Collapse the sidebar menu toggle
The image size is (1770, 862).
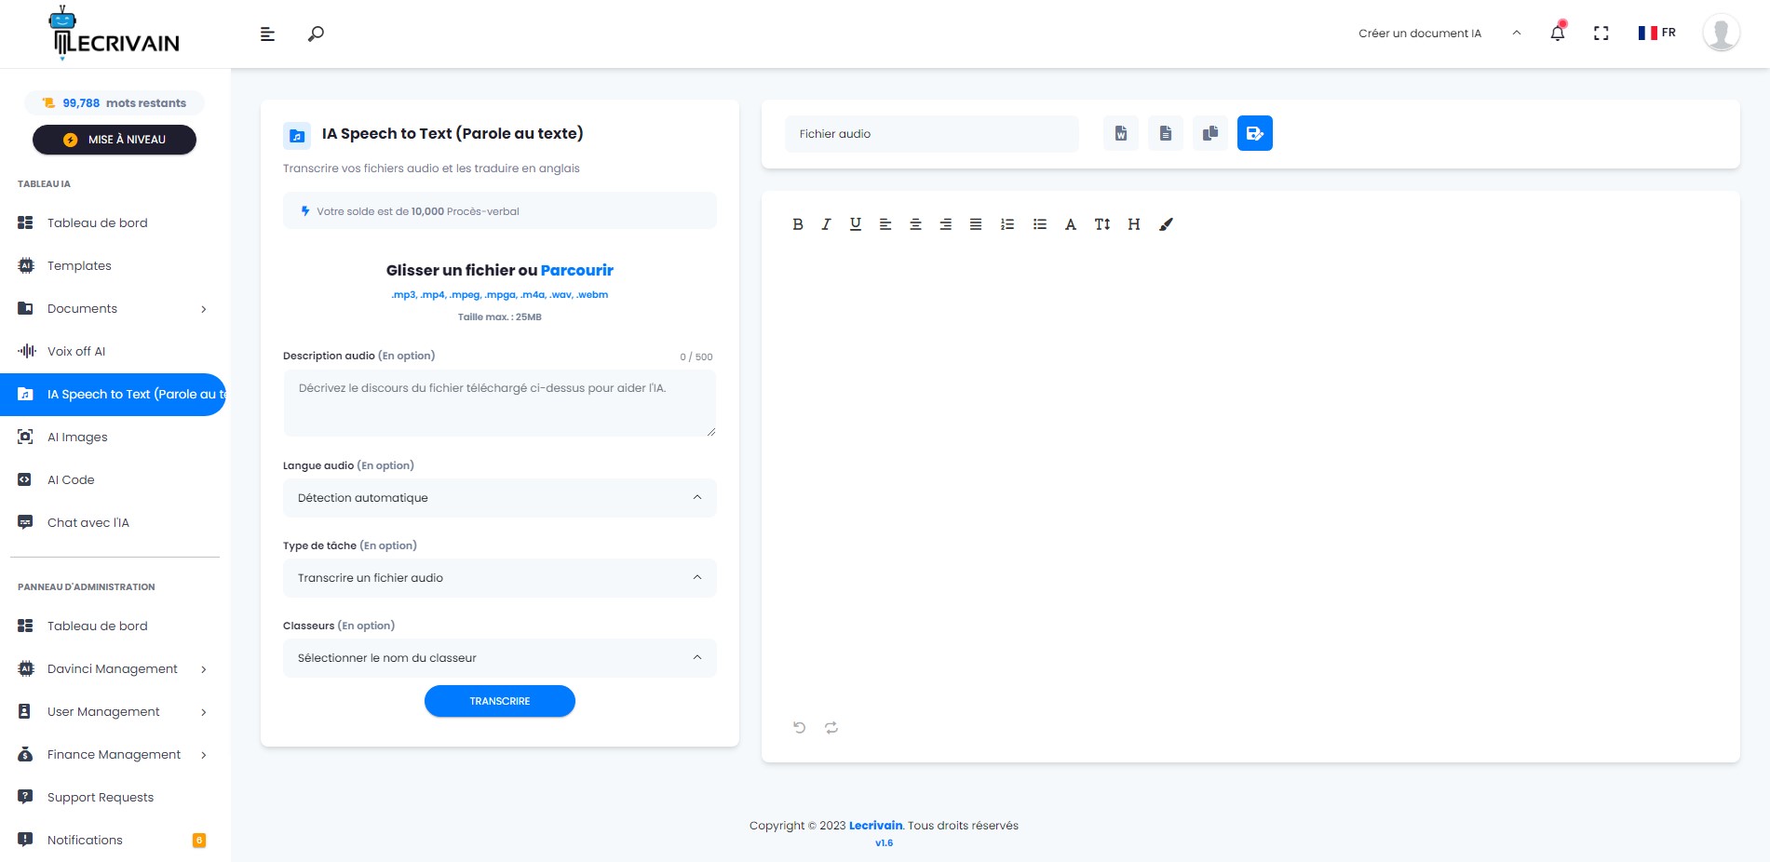pos(267,34)
